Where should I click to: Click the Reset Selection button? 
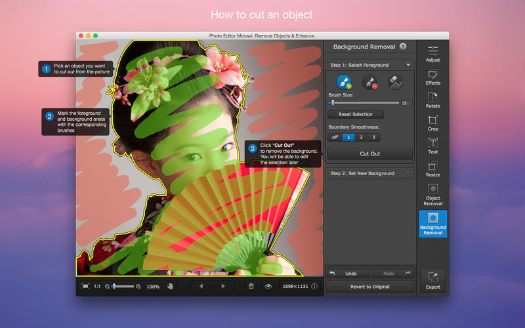[x=355, y=114]
